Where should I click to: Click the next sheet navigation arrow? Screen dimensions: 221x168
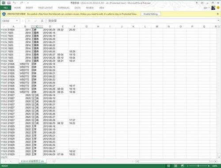coord(11,161)
